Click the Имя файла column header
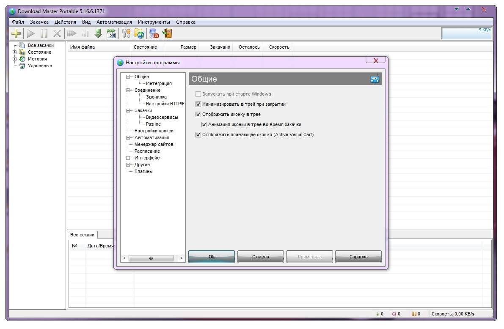This screenshot has width=504, height=329. click(x=99, y=47)
